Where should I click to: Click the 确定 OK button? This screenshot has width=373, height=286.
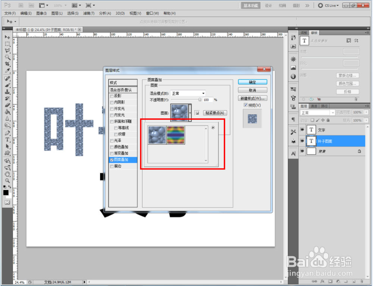[x=253, y=82]
